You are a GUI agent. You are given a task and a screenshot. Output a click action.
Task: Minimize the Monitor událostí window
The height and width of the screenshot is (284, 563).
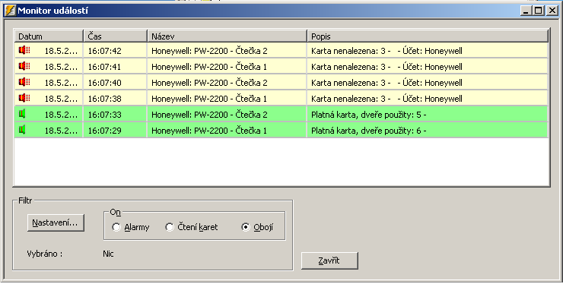(526, 11)
